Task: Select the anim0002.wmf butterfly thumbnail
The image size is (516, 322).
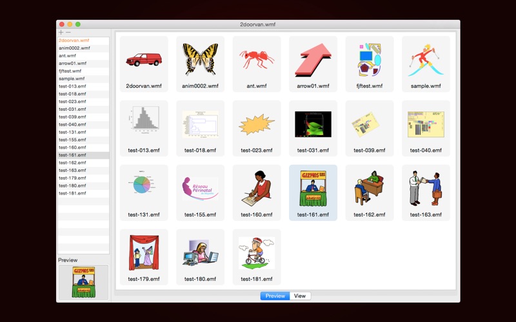Action: [x=200, y=64]
